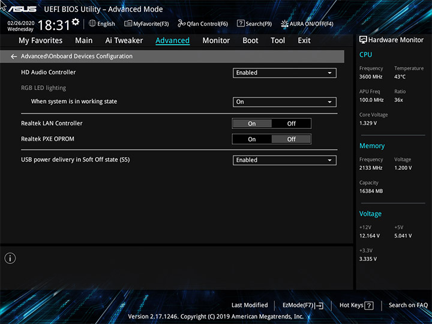Click the CPU frequency value 3600 MHz
Screen dimensions: 432x324
tap(371, 77)
